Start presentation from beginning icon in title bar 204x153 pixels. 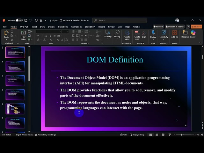(x=41, y=20)
